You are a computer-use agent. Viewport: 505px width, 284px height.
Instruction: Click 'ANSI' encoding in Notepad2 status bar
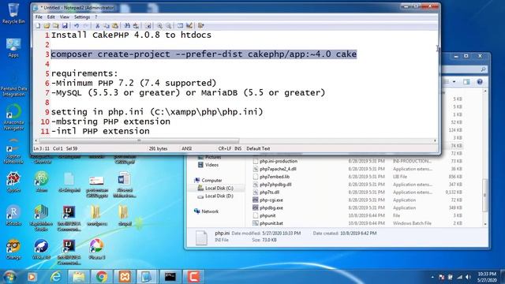coord(187,149)
